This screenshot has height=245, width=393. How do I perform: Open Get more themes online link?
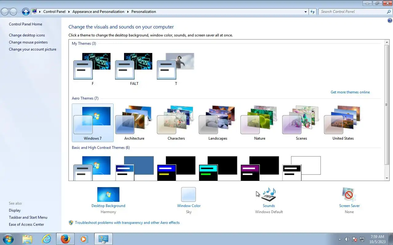(x=350, y=92)
